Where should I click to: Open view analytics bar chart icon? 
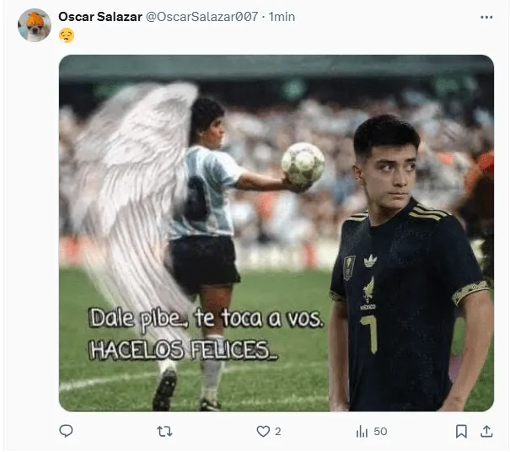tap(362, 432)
